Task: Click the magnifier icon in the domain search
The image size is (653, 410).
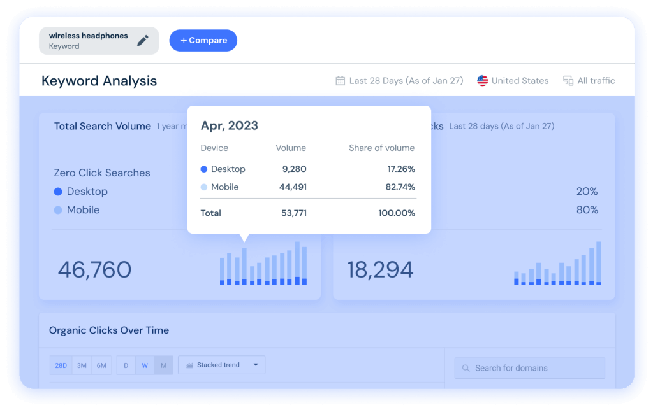Action: click(466, 368)
